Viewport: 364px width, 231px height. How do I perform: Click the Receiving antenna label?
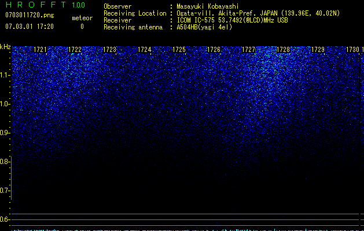(x=133, y=27)
